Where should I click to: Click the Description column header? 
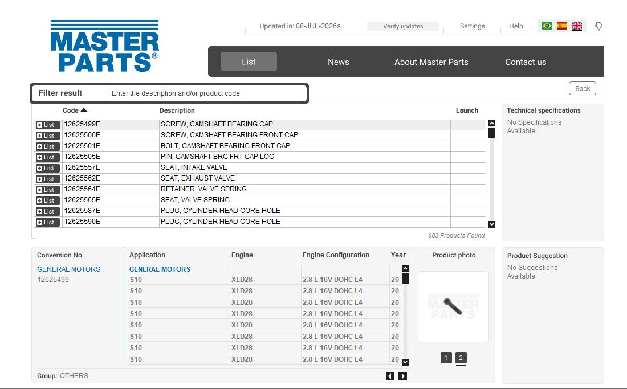tap(177, 110)
